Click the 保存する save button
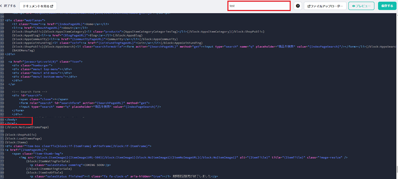This screenshot has width=398, height=179. [387, 6]
